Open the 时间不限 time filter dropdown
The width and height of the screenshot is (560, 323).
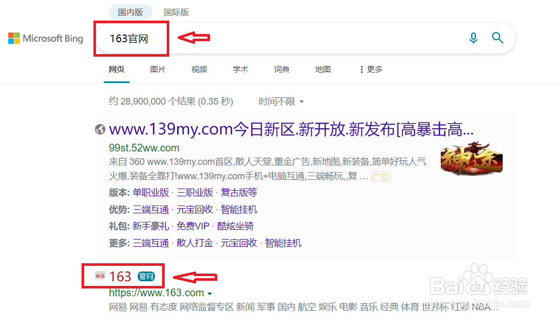[x=281, y=101]
